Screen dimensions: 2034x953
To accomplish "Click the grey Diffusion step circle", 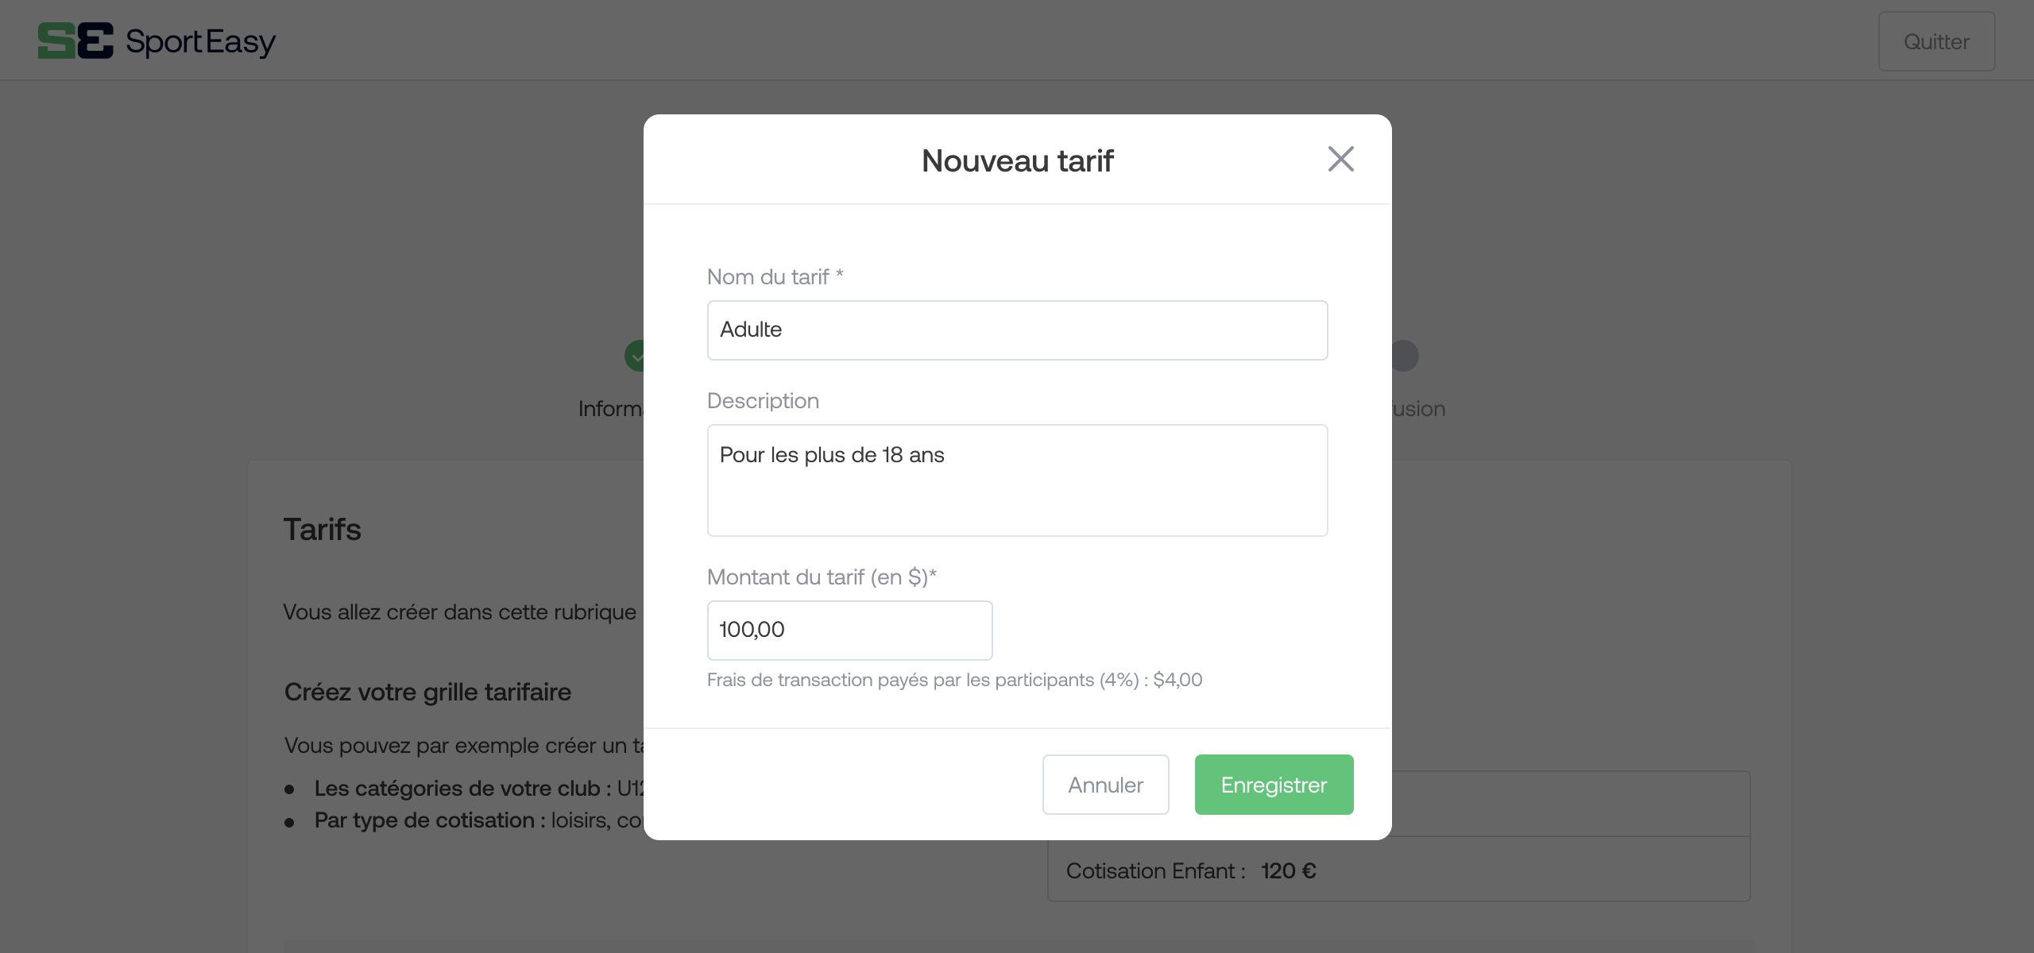I will (x=1405, y=356).
